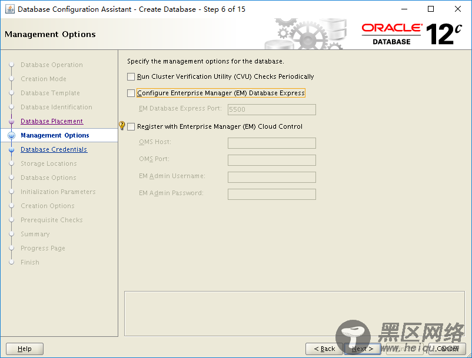This screenshot has width=472, height=358.
Task: Click the Database Template step label
Action: 50,93
